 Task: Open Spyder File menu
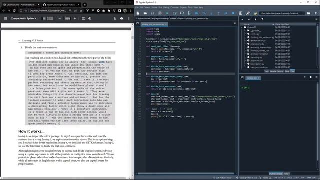tap(137, 8)
